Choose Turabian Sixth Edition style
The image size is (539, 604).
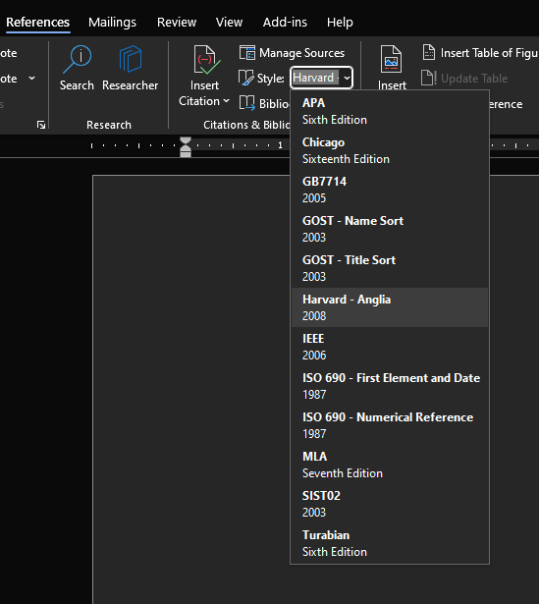point(390,543)
